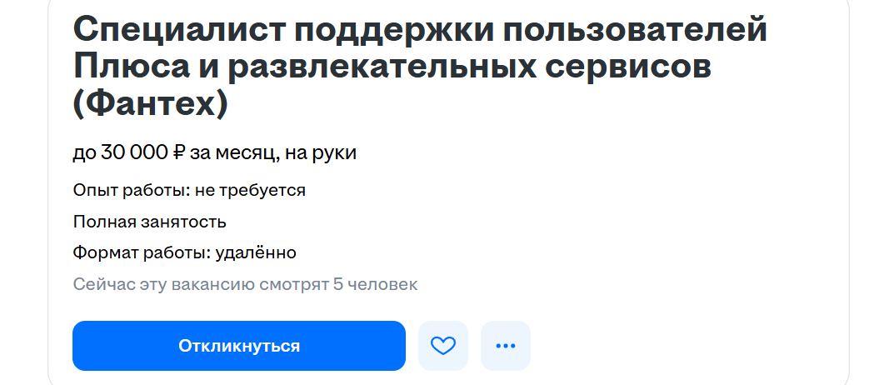Open the three-dots more options menu

click(506, 346)
